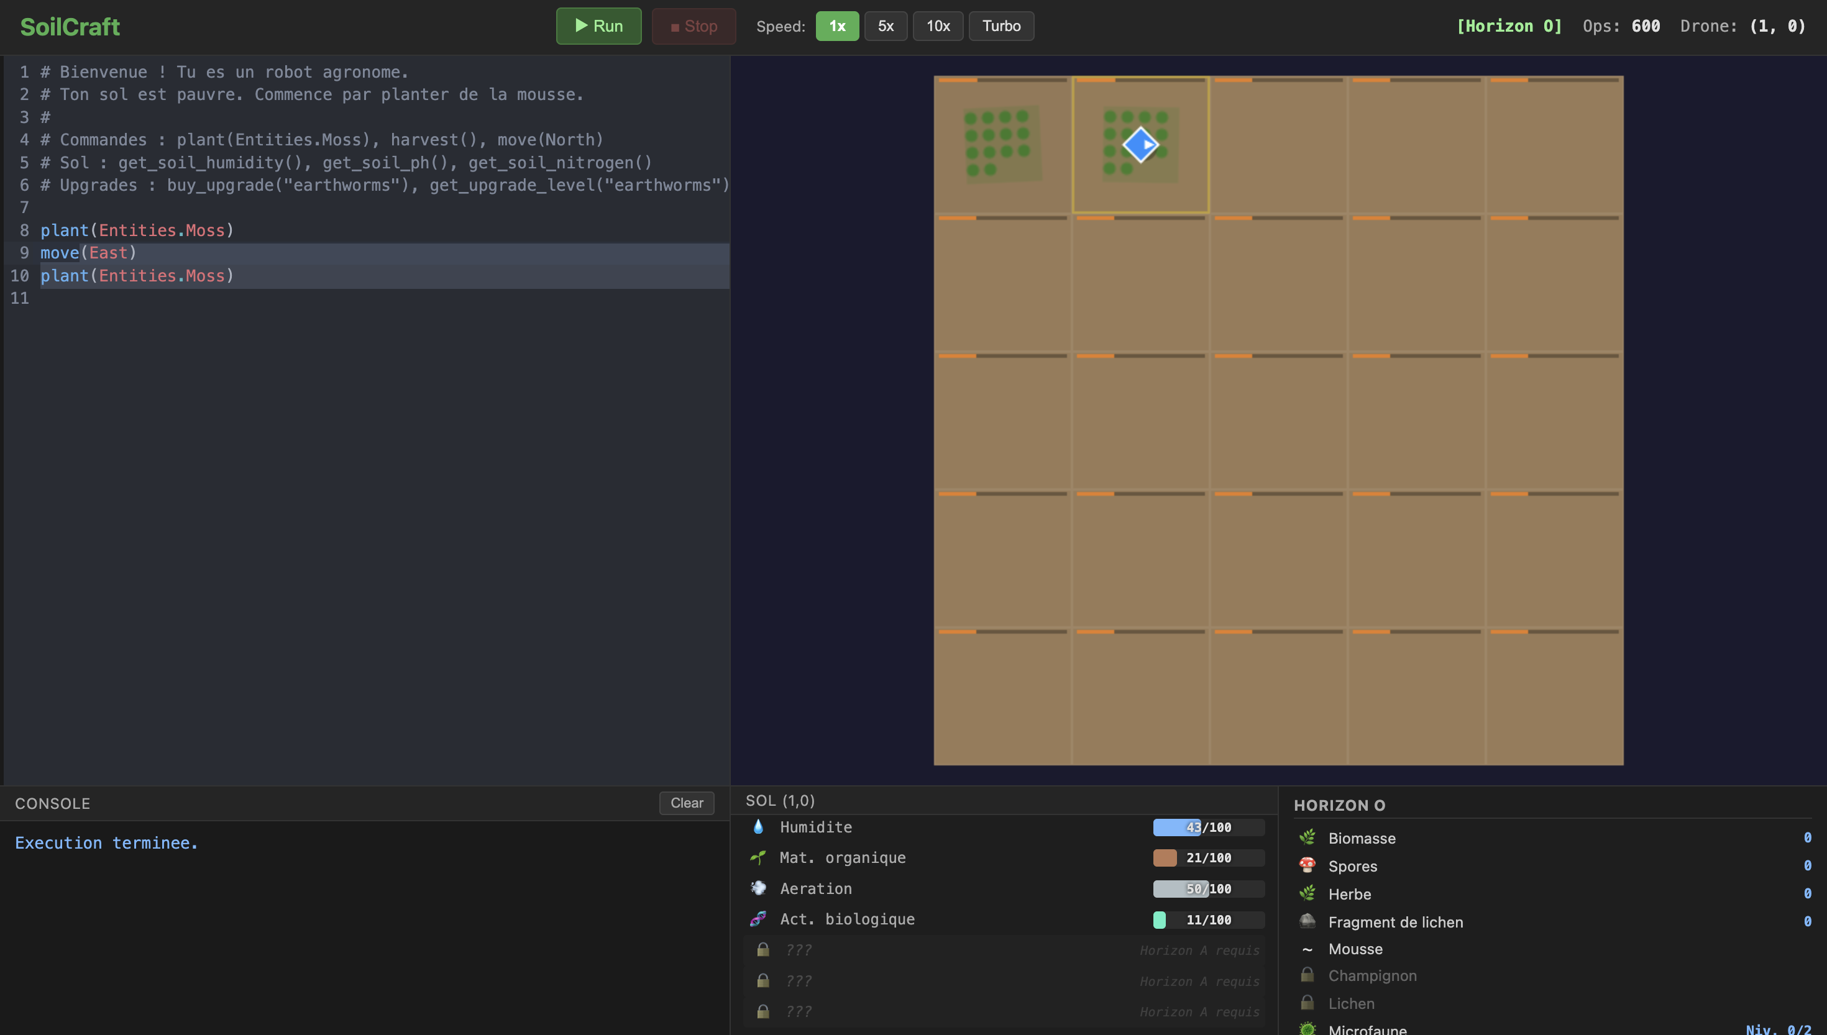Screen dimensions: 1827x1035
Task: Click the Aeration cloud icon
Action: pos(758,888)
